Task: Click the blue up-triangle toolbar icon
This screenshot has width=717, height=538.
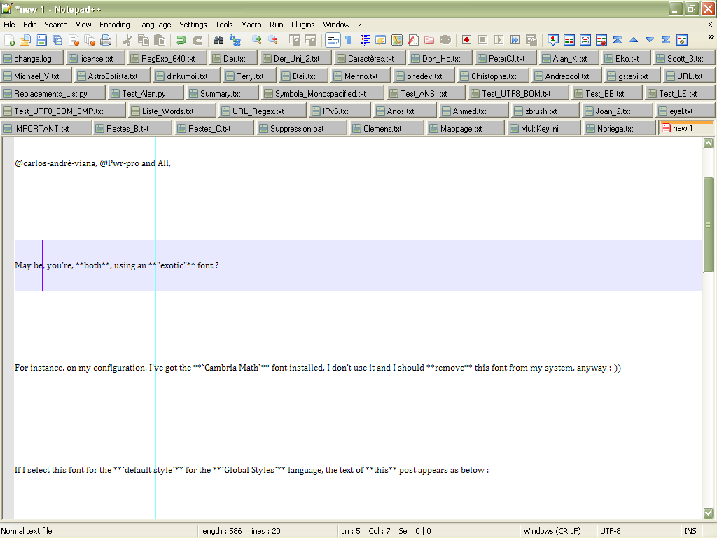Action: [x=633, y=40]
